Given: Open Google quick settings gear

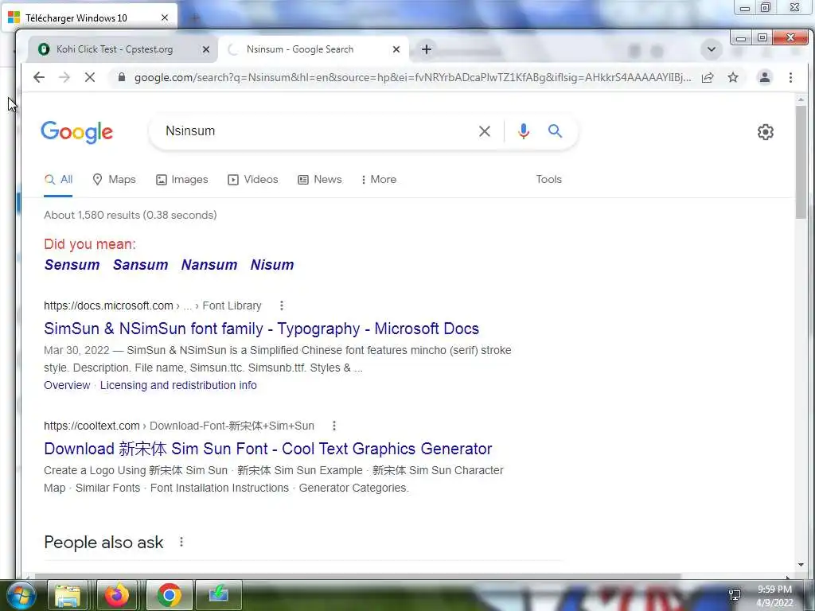Looking at the screenshot, I should [765, 132].
